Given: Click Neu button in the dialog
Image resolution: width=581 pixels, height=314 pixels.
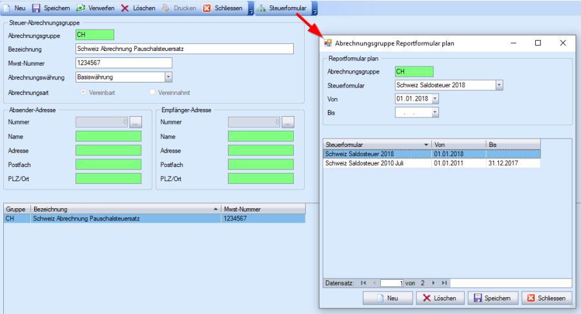Looking at the screenshot, I should click(x=387, y=298).
